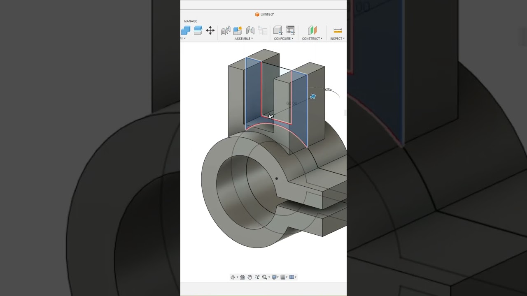The height and width of the screenshot is (296, 527).
Task: Open the Display Settings monitor icon
Action: pyautogui.click(x=274, y=277)
